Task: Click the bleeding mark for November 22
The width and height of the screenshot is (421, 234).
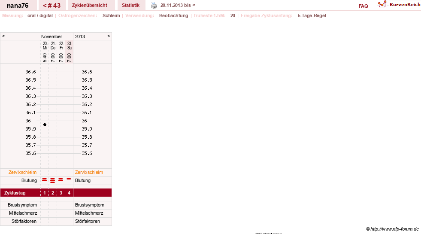Action: (x=61, y=180)
